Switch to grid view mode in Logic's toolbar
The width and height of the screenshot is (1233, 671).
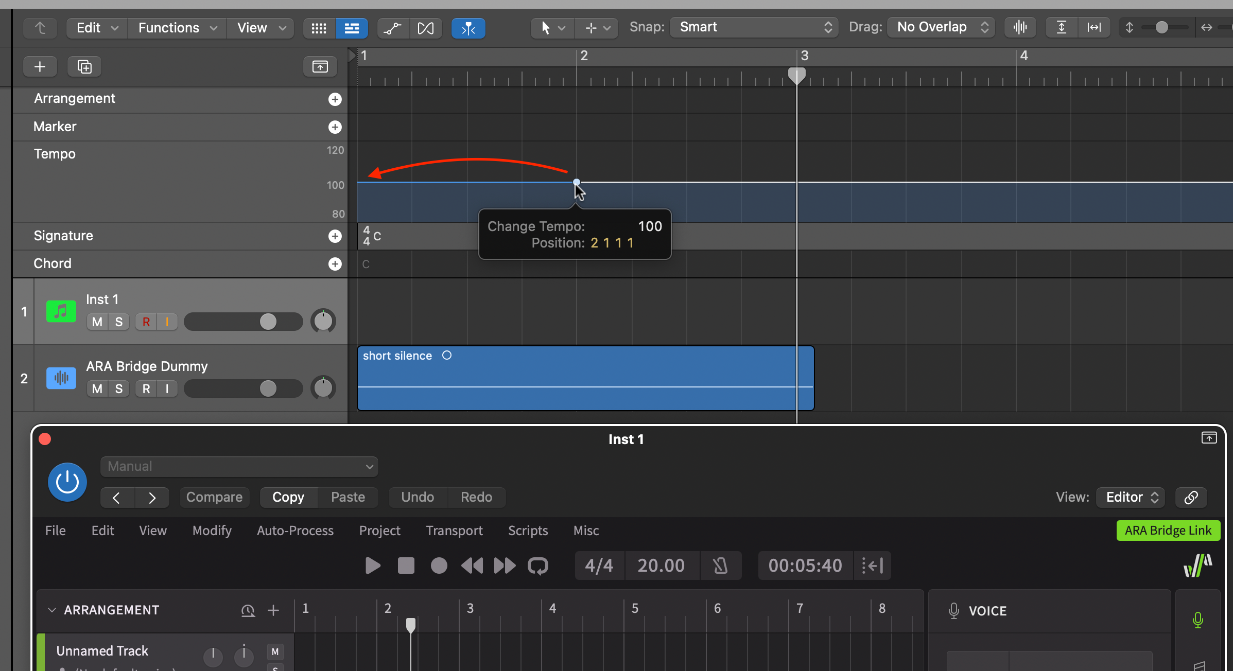click(x=319, y=28)
